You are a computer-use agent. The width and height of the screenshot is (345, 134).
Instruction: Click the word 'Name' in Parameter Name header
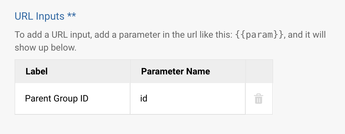click(199, 71)
